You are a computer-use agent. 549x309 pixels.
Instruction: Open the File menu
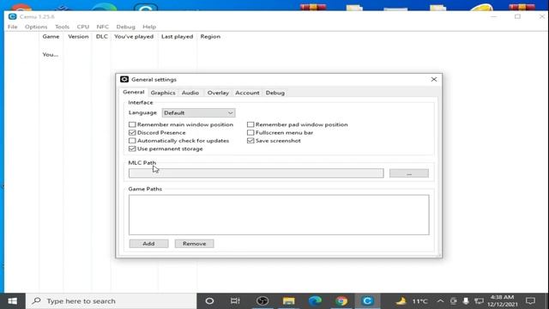[12, 27]
